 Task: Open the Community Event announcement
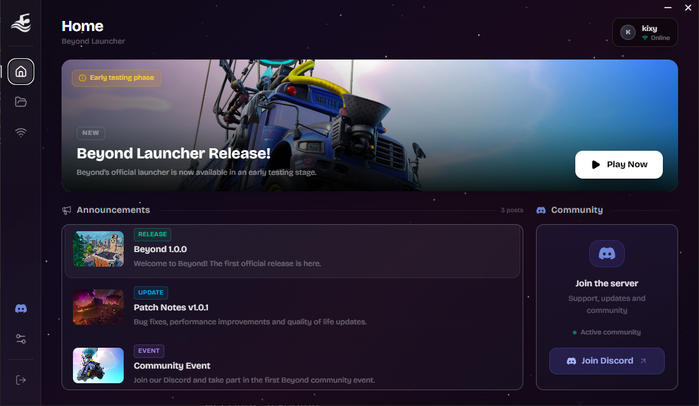pos(292,365)
